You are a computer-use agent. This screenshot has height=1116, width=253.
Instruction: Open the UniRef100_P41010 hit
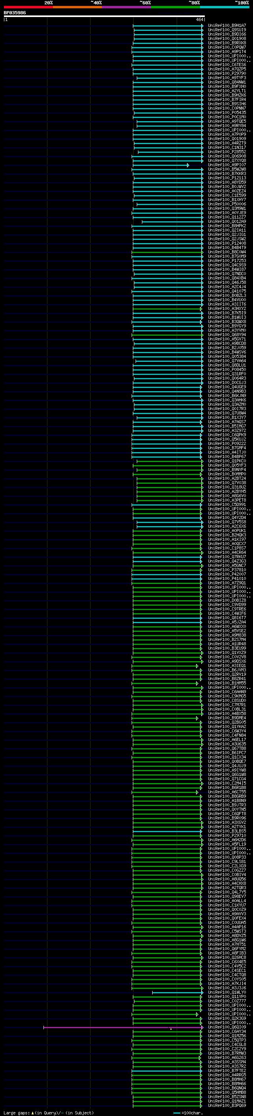pyautogui.click(x=227, y=579)
